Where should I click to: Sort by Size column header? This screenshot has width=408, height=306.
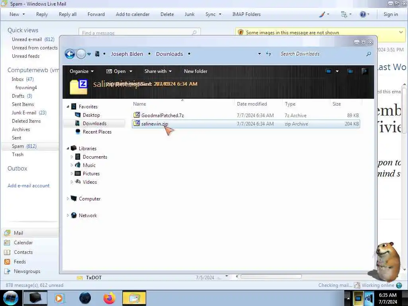(x=337, y=104)
